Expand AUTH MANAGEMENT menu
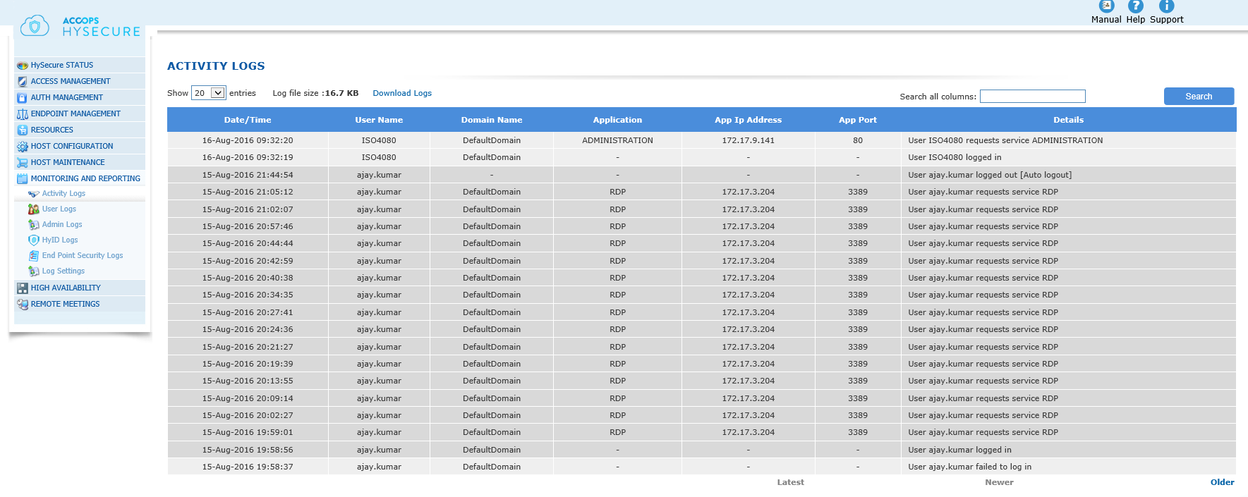This screenshot has width=1248, height=497. (x=67, y=97)
